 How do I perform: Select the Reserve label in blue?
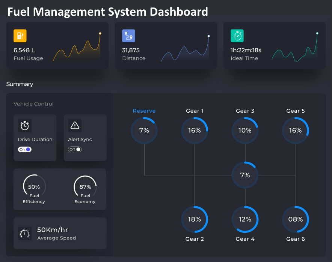point(144,111)
